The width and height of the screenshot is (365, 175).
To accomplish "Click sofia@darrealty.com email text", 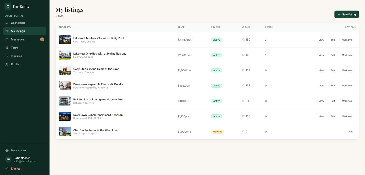I will (25, 161).
